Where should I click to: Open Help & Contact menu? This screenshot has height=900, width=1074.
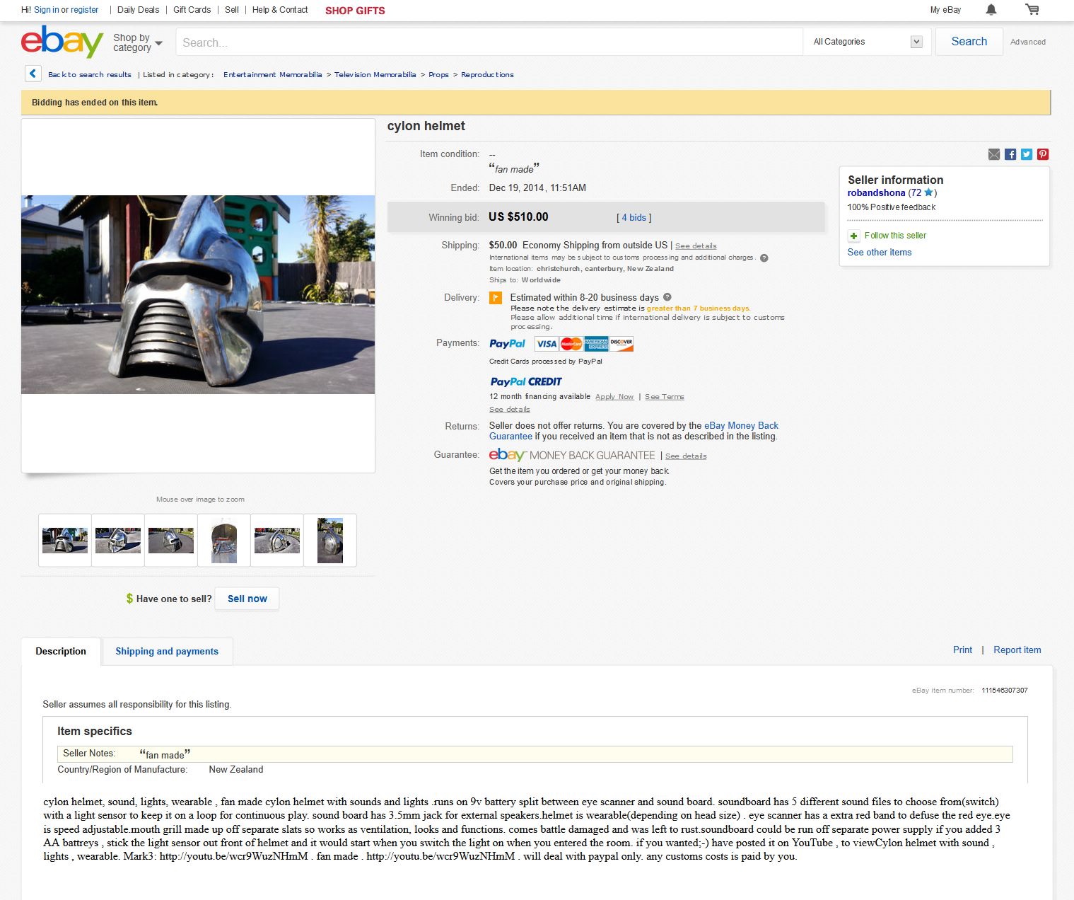280,10
